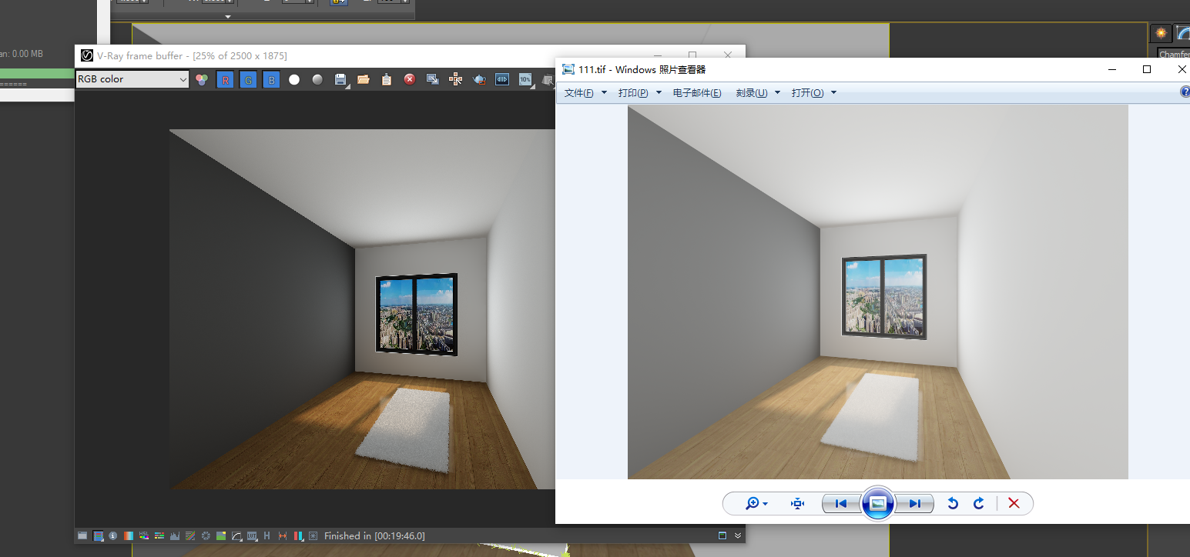Toggle white balance correction icon
1190x557 pixels.
pos(129,535)
